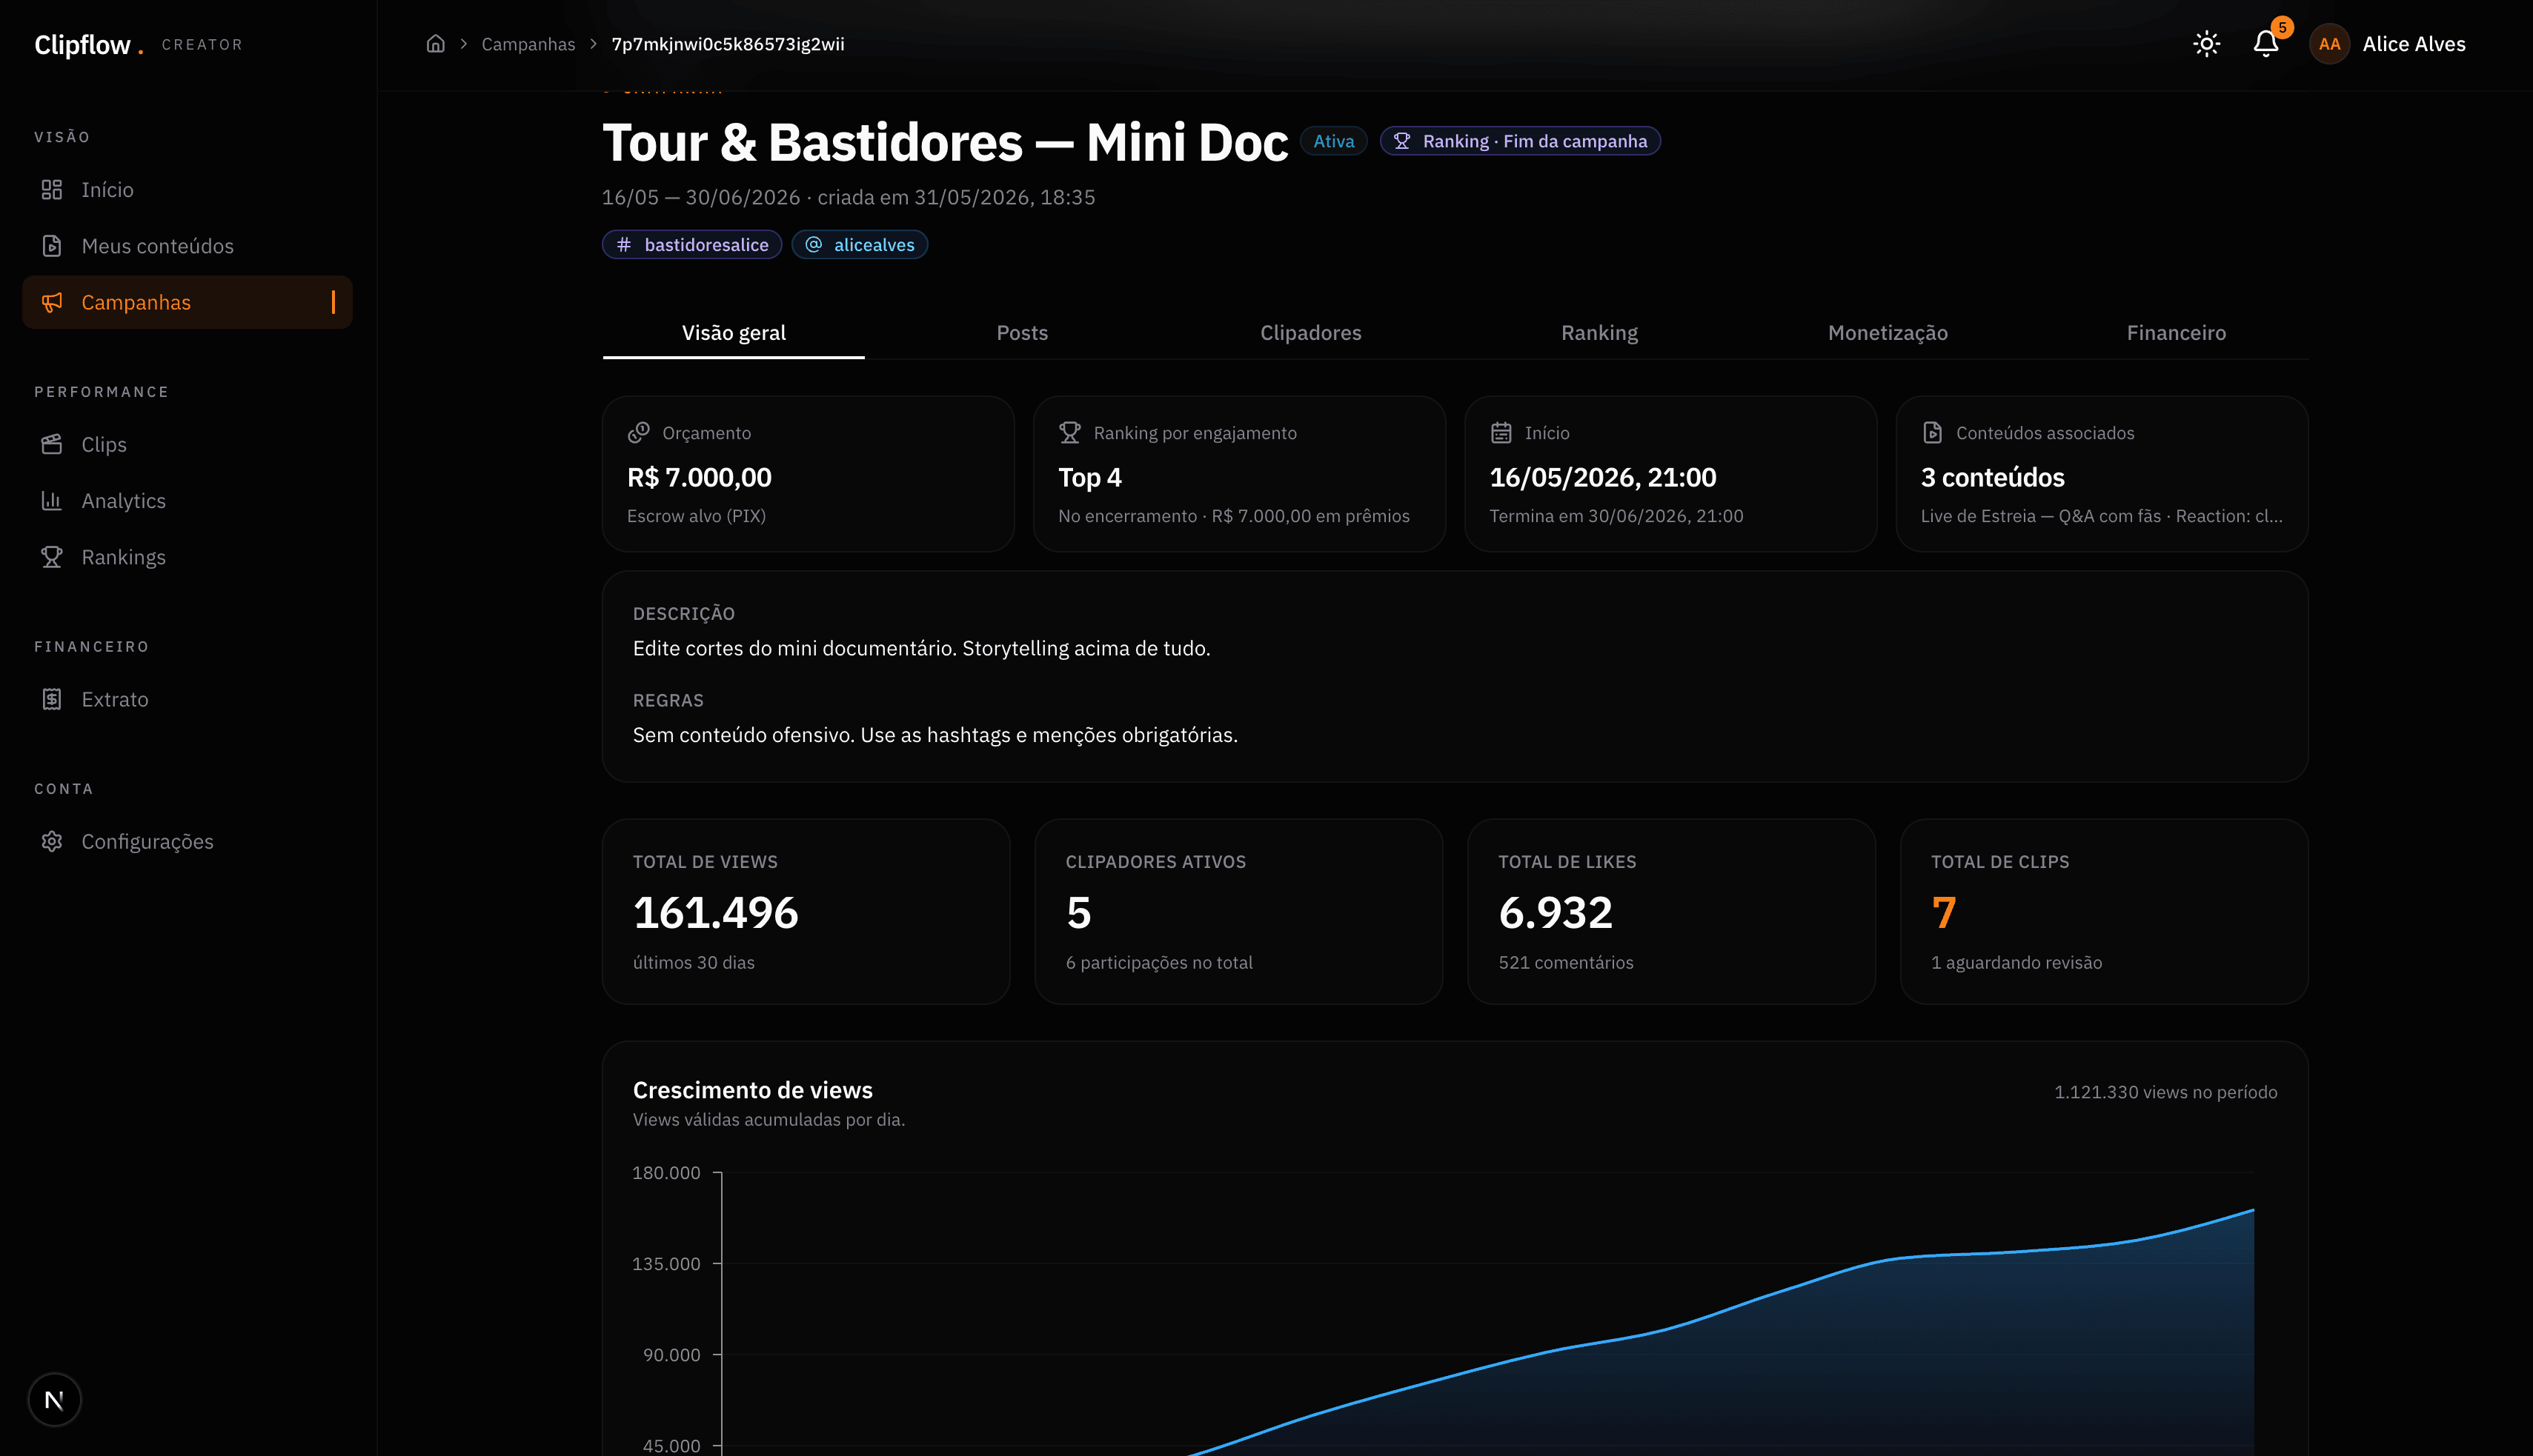Open the Posts tab
This screenshot has height=1456, width=2533.
pos(1023,333)
